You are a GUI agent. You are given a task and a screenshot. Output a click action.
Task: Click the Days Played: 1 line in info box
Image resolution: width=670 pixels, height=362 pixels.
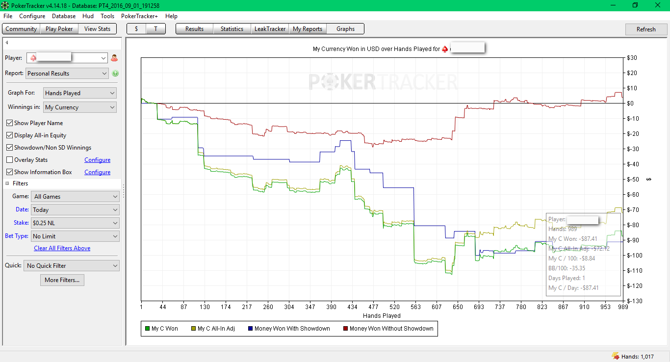[567, 278]
